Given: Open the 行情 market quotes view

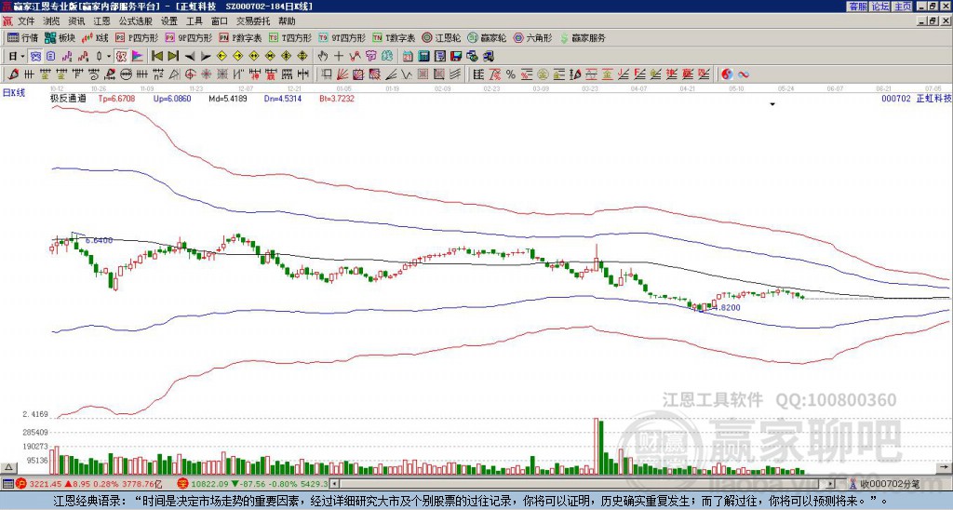Looking at the screenshot, I should point(22,37).
